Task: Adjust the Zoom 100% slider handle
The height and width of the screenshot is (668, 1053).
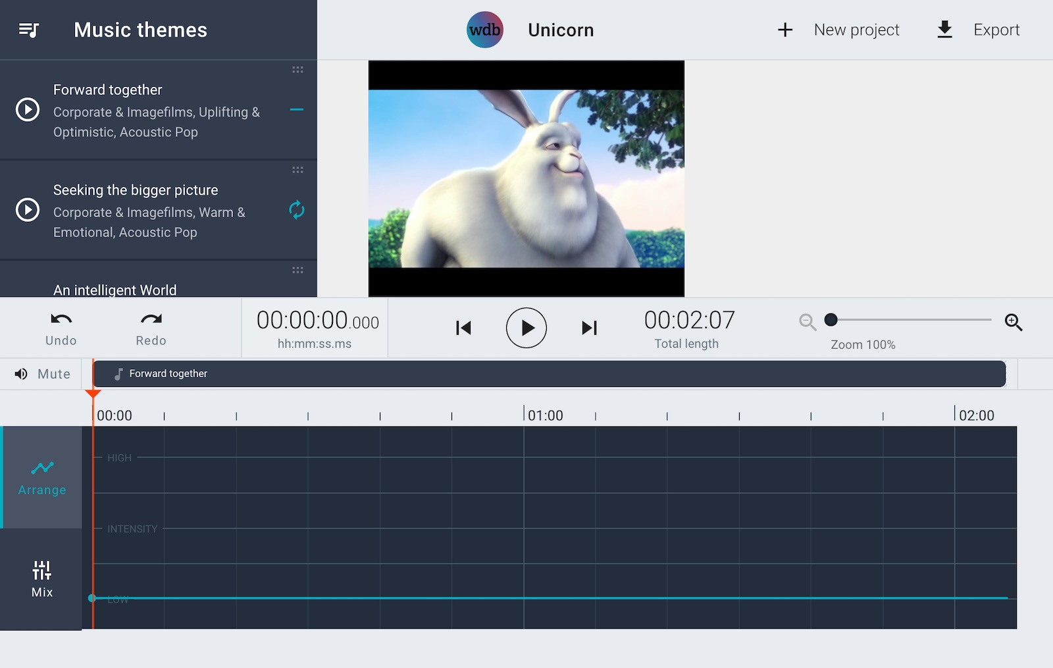Action: [831, 319]
